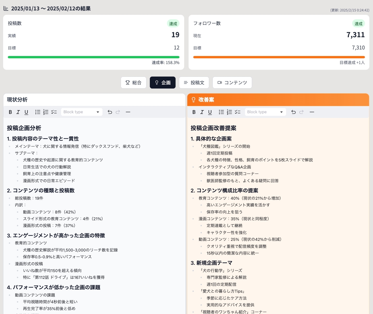
Task: Expand block format options in 改善案 panel
Action: (x=281, y=112)
